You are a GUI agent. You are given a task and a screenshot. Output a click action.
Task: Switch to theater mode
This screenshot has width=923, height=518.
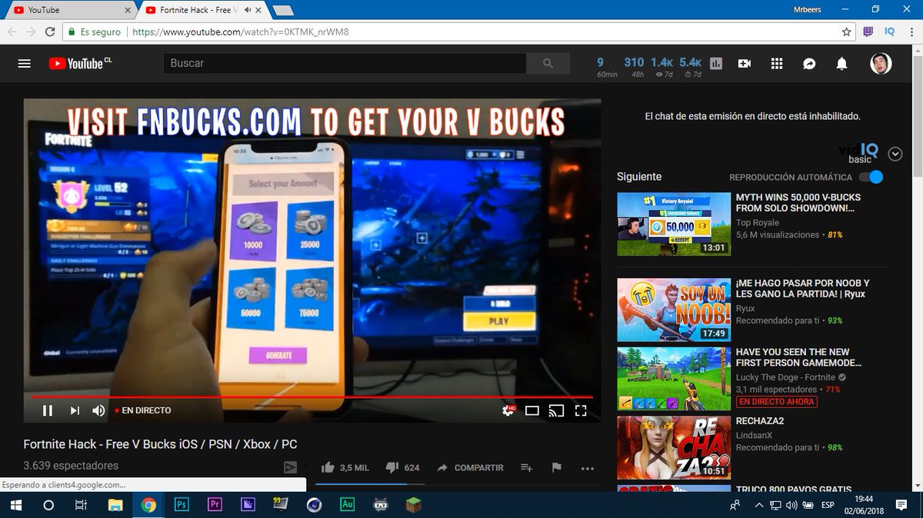[x=532, y=410]
